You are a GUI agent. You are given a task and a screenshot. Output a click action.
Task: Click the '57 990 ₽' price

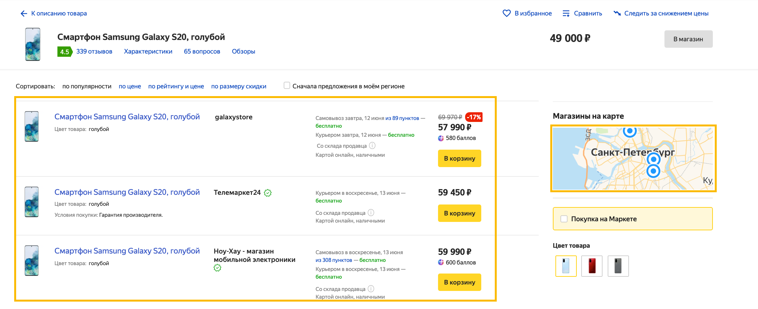tap(454, 127)
